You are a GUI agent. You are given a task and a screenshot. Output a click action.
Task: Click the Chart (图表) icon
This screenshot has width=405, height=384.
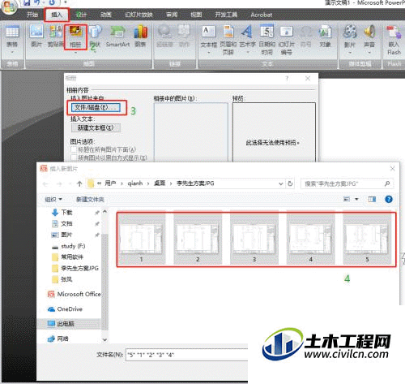point(140,36)
